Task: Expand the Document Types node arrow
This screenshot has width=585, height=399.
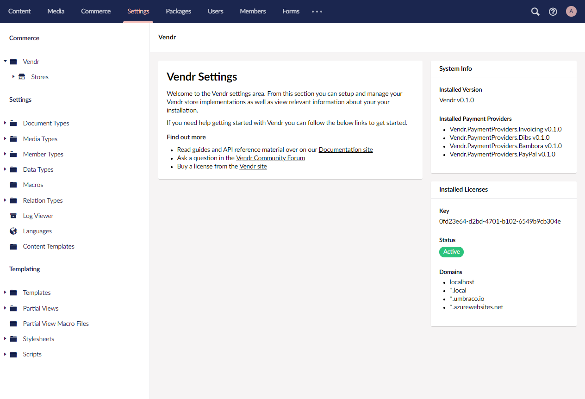Action: (5, 123)
